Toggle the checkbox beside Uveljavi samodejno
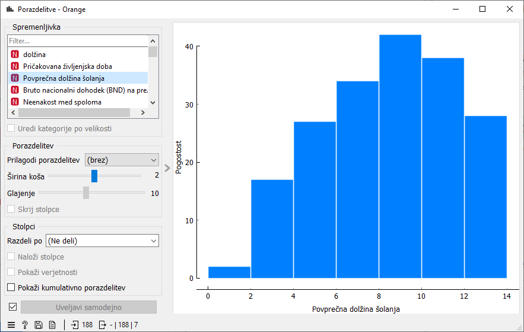This screenshot has width=524, height=332. 12,307
